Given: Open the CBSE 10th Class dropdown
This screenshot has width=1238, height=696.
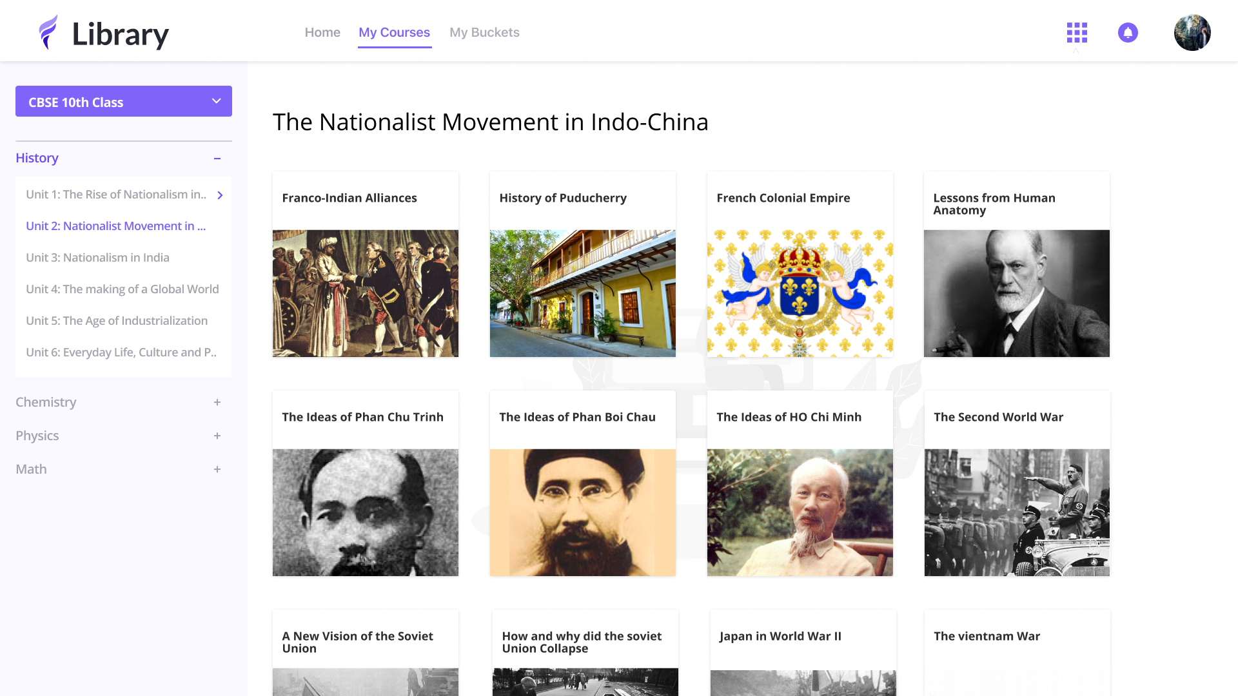Looking at the screenshot, I should (x=124, y=101).
